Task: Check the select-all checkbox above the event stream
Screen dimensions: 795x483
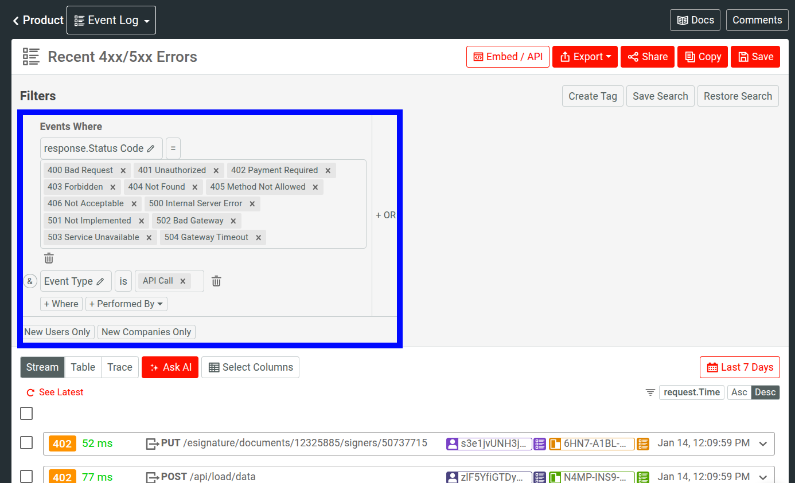Action: (x=26, y=413)
